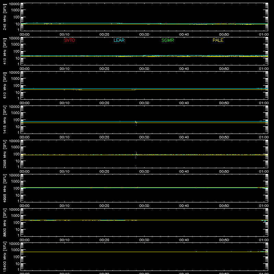Click the 00:00 time label under the 610 MHz plot
This screenshot has height=274, width=274.
coord(25,103)
